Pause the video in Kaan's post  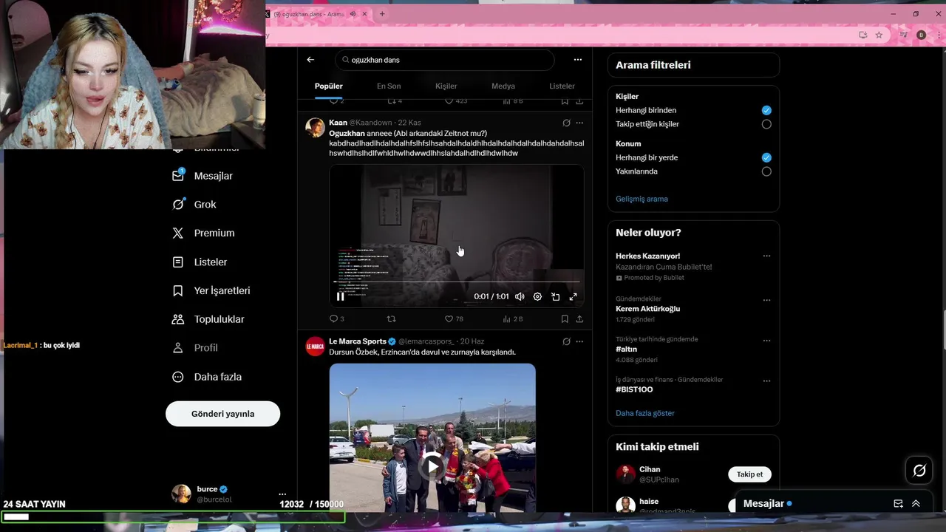point(340,296)
